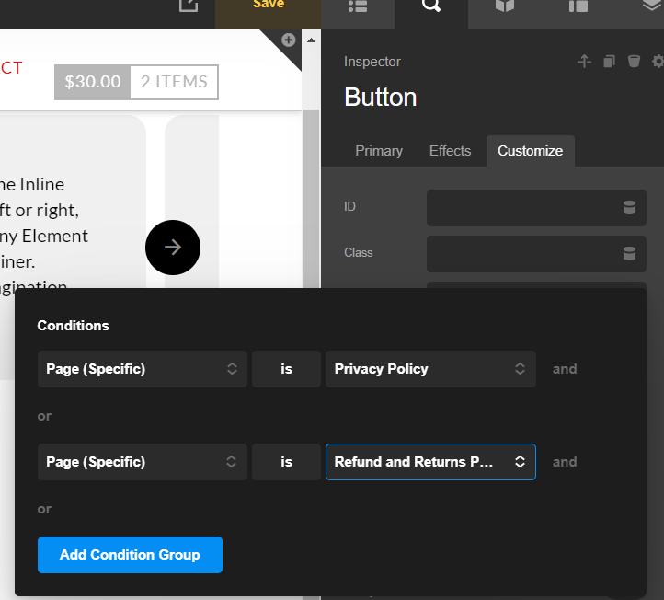Open the cube Elements library icon
Viewport: 664px width, 600px height.
[x=504, y=6]
